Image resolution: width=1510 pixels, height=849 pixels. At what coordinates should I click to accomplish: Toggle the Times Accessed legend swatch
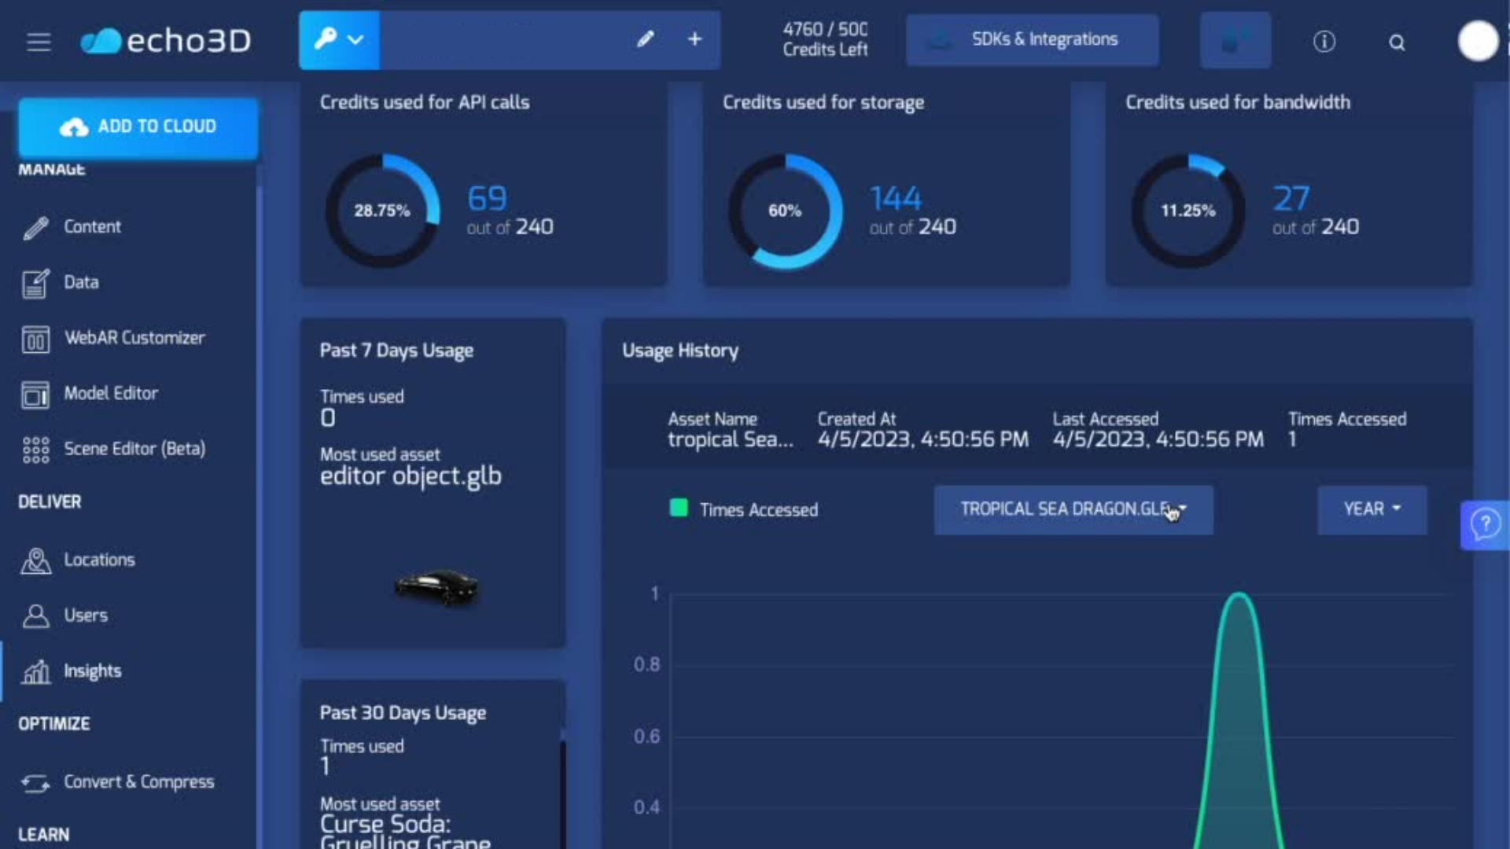[678, 509]
